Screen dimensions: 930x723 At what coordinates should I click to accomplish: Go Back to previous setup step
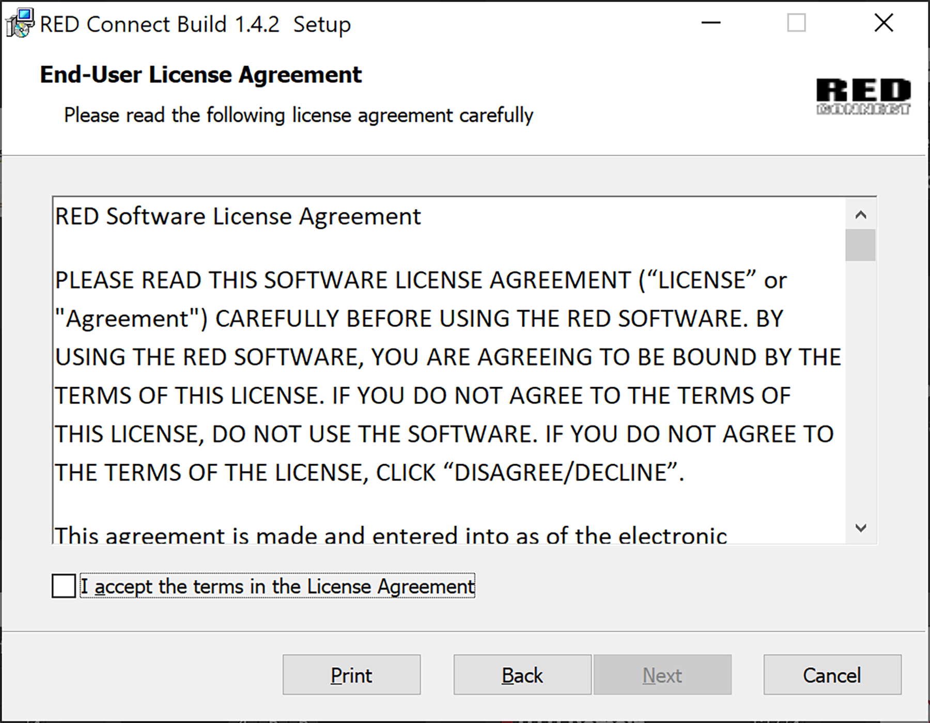[x=522, y=675]
